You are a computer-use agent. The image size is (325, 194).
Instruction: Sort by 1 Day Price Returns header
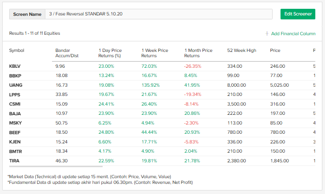[110, 53]
